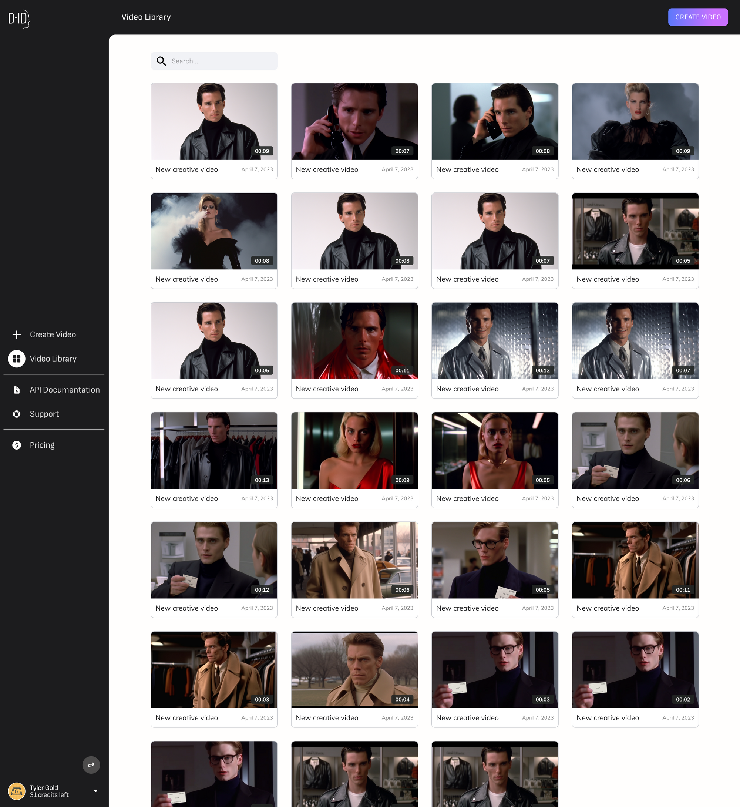Click the plus icon beside Create Video

pos(16,334)
